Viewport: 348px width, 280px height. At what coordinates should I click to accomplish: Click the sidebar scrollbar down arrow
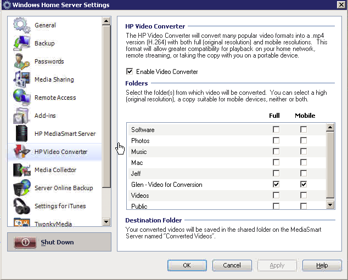click(106, 222)
